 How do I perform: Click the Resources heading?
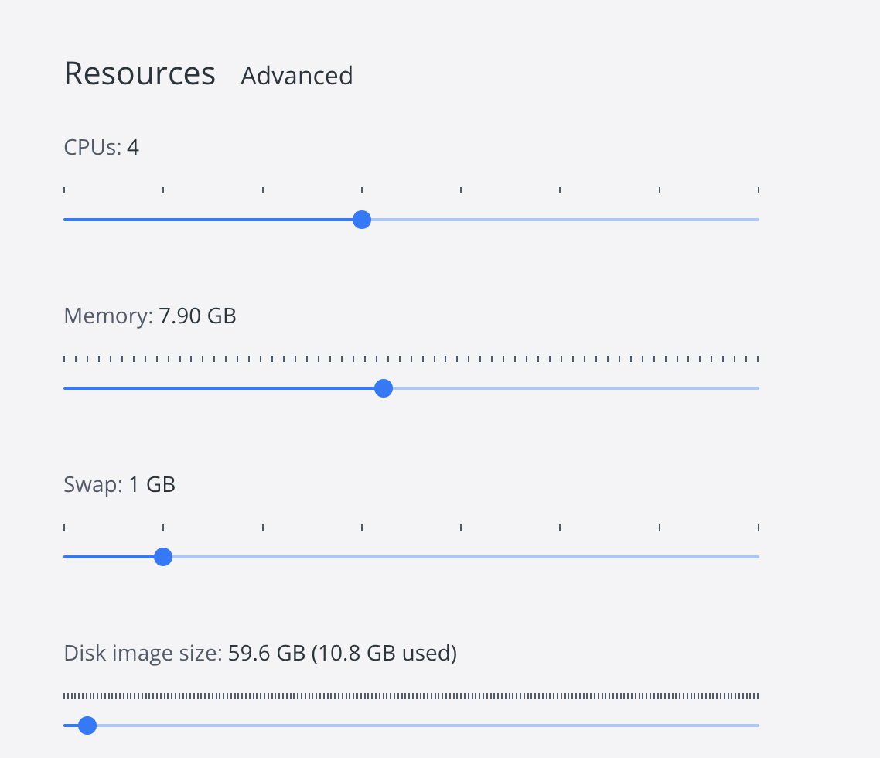tap(139, 73)
